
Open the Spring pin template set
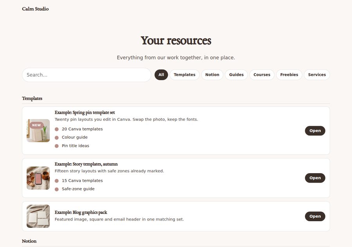click(x=315, y=131)
